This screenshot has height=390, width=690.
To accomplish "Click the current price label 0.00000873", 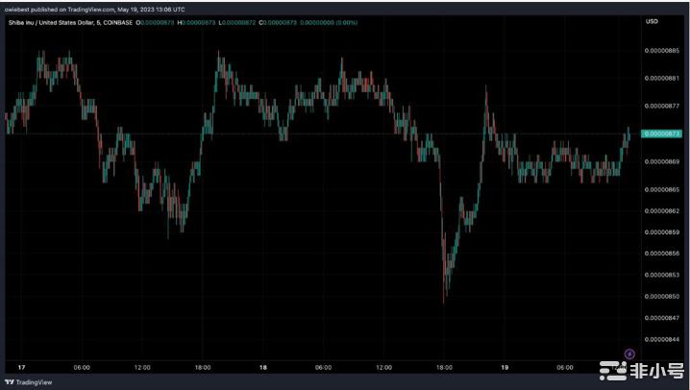I will point(661,134).
